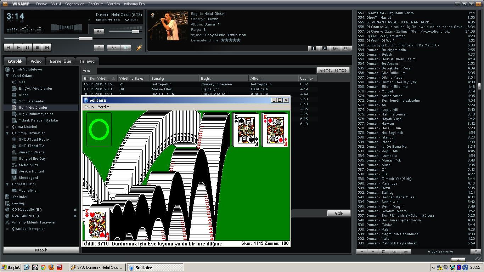Click the minus remove button in playlist

(x=372, y=251)
